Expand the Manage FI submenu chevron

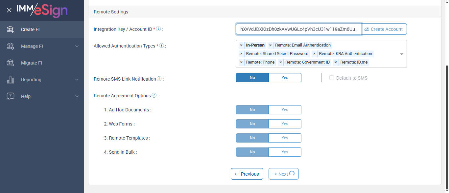click(77, 46)
